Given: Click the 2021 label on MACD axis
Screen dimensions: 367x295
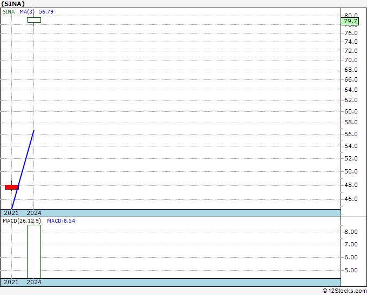Looking at the screenshot, I should tap(11, 282).
